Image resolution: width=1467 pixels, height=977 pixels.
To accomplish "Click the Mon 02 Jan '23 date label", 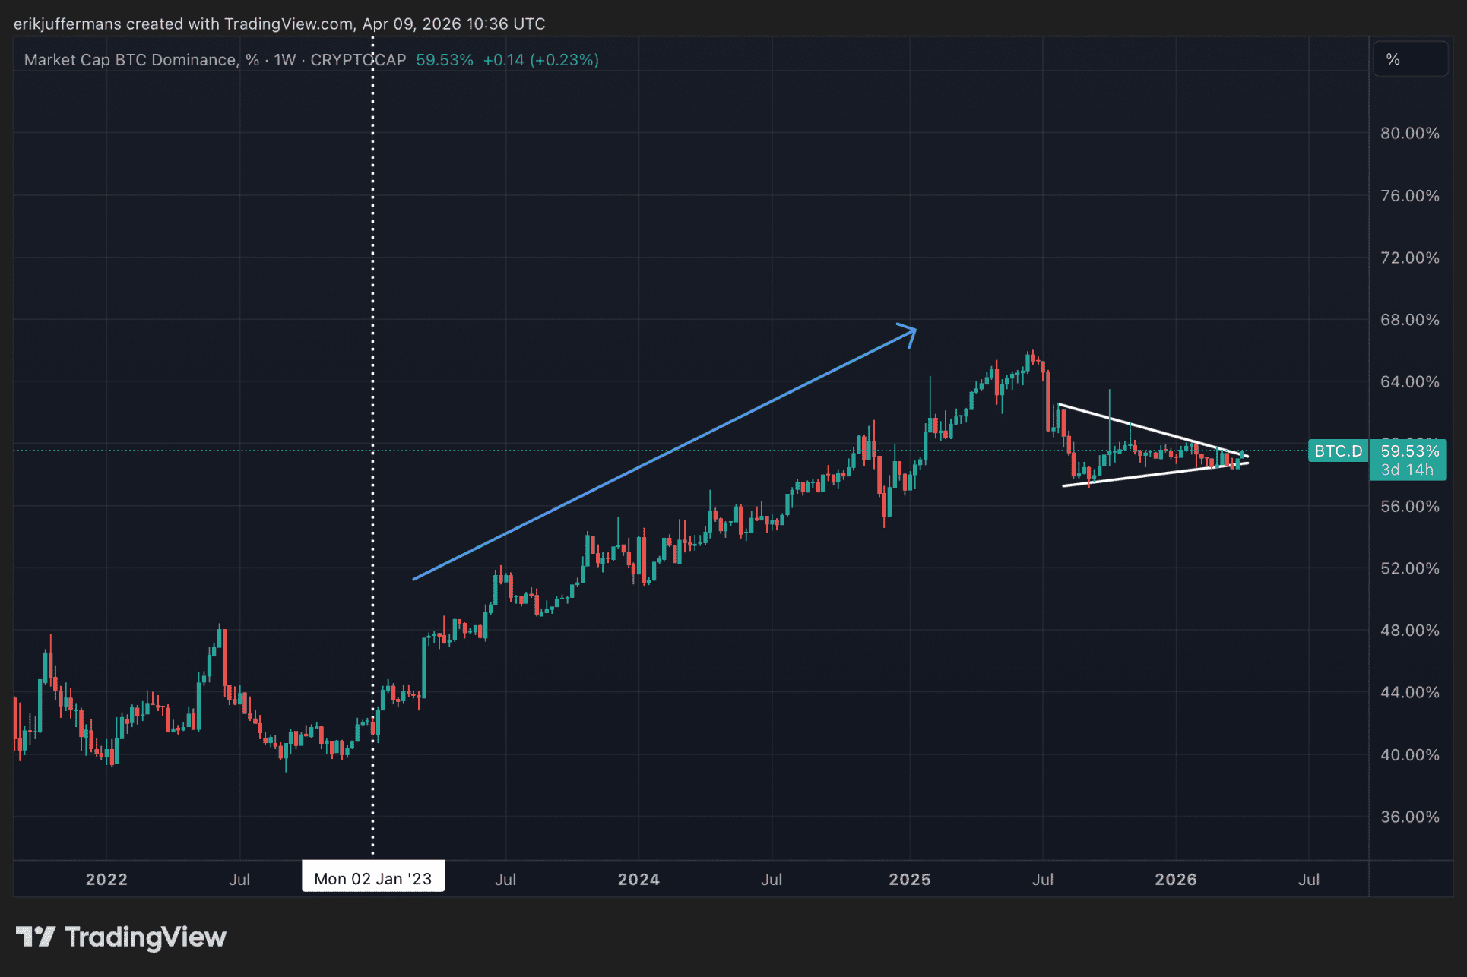I will click(x=372, y=878).
